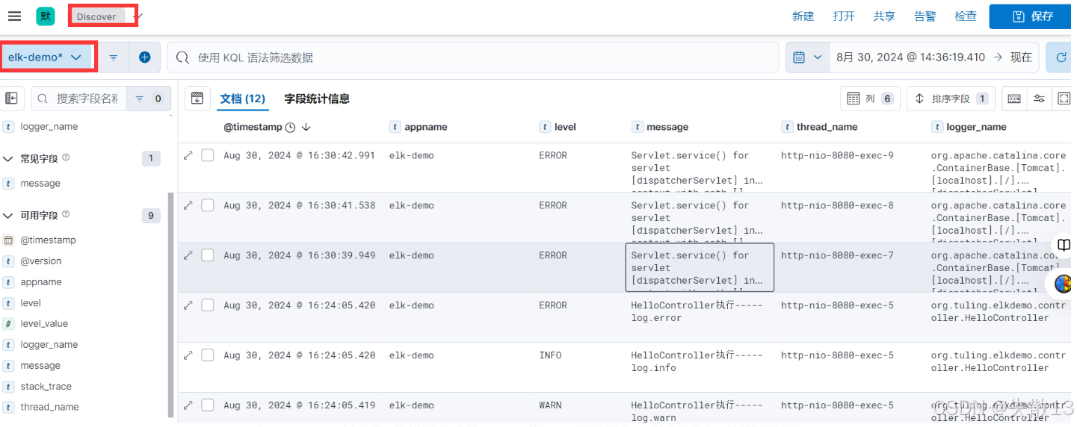1077x427 pixels.
Task: Open display settings sliders icon
Action: coord(1039,99)
